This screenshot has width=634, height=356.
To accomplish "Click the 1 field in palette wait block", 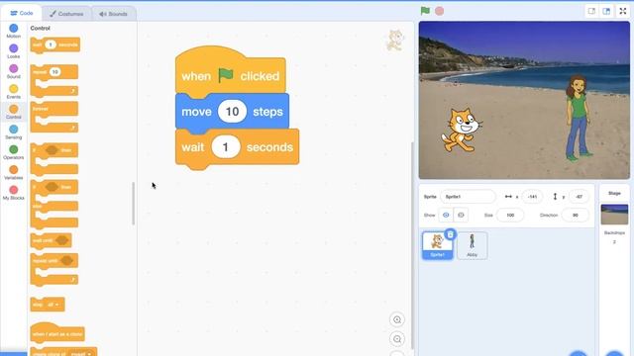I will click(x=51, y=44).
